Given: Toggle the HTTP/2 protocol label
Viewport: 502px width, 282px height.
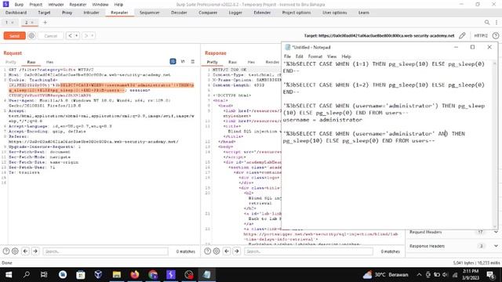Looking at the screenshot, I should [x=481, y=36].
